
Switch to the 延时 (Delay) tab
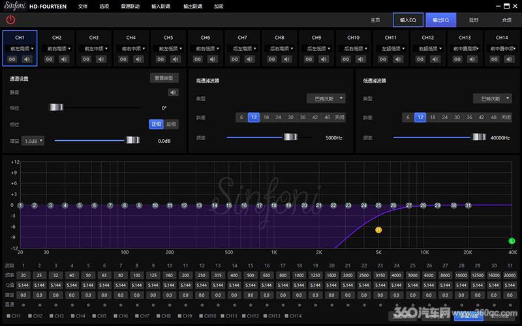[474, 20]
